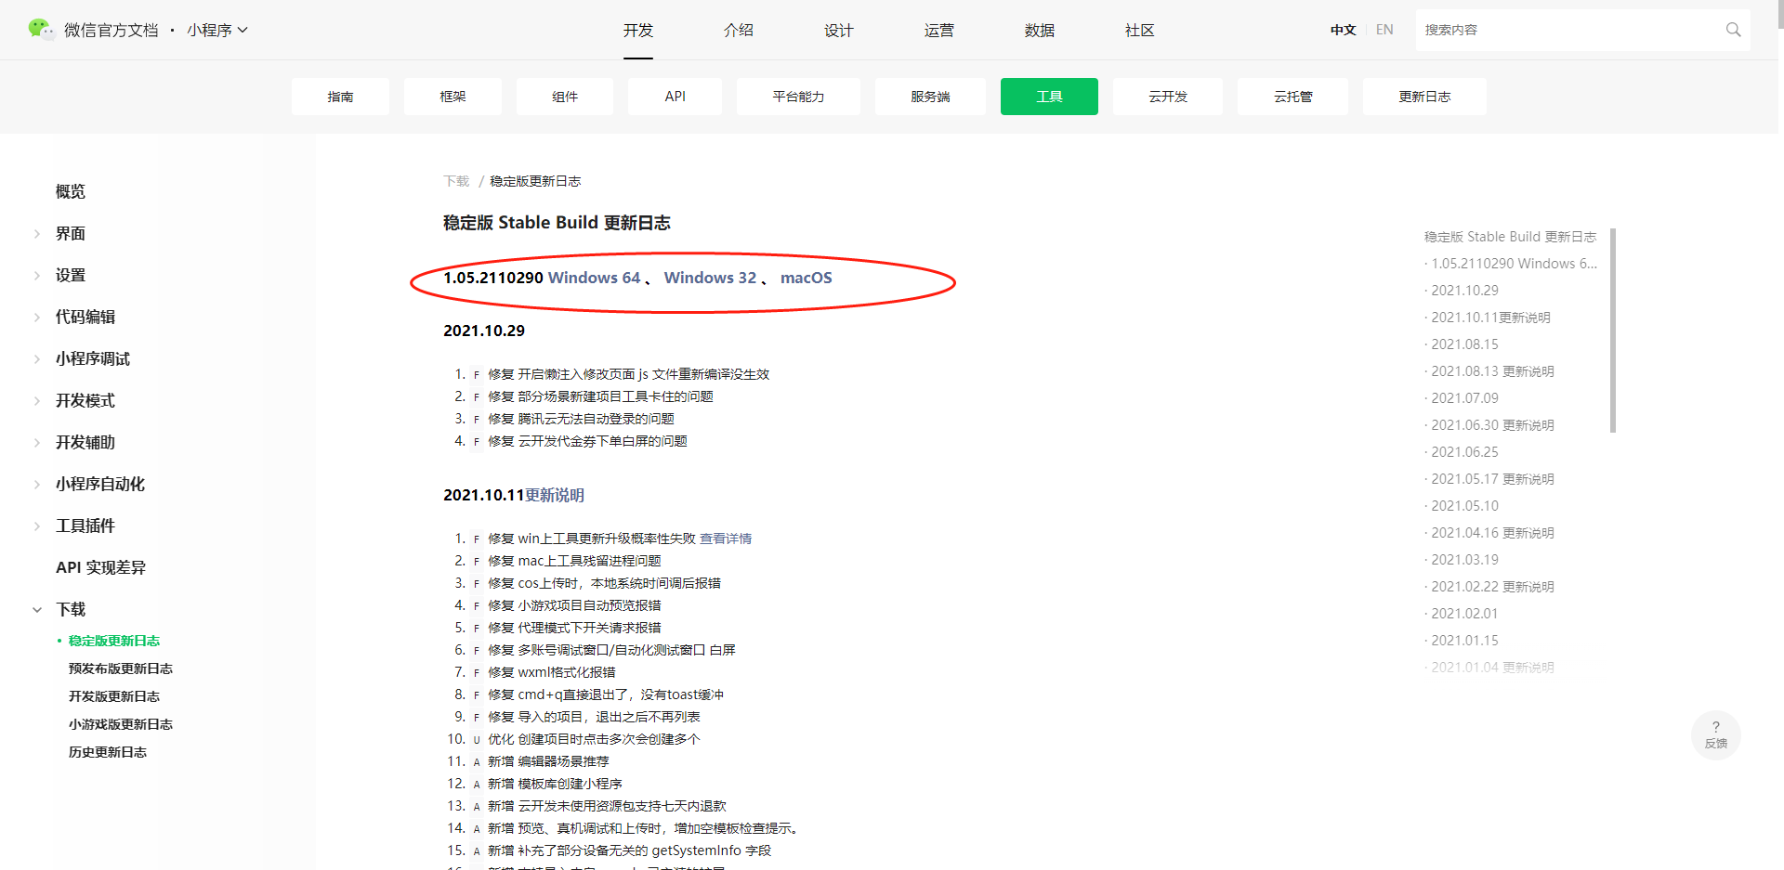Select the 组件 sub-navigation button
This screenshot has height=870, width=1784.
[565, 97]
